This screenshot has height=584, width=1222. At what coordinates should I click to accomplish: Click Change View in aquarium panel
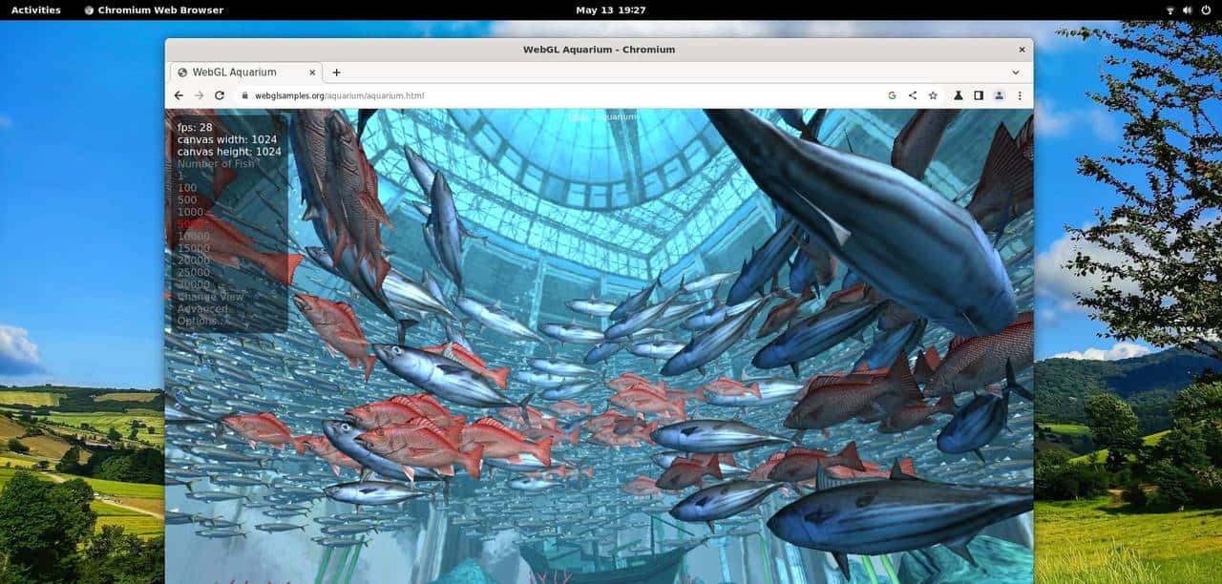(x=210, y=297)
